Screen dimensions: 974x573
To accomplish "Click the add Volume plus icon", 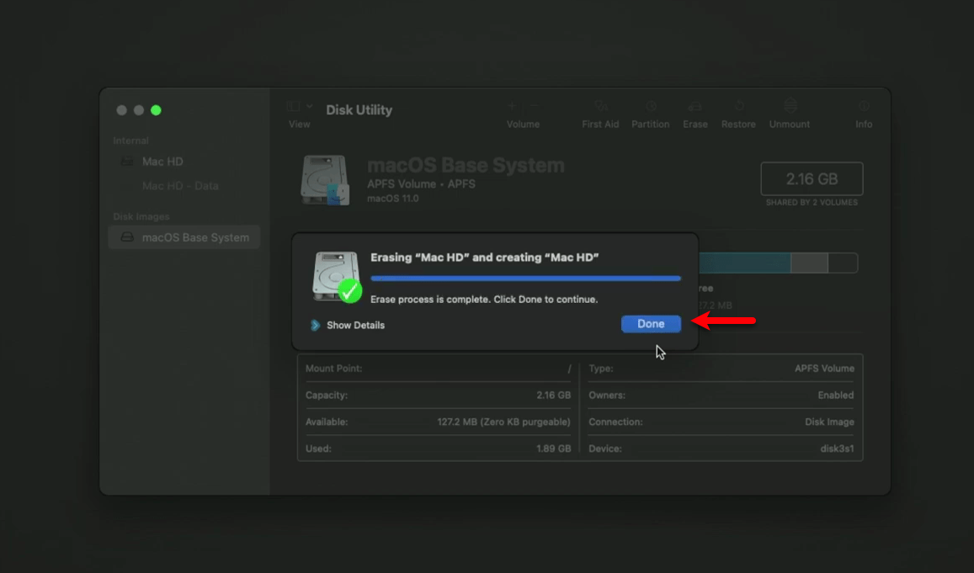I will (x=512, y=106).
